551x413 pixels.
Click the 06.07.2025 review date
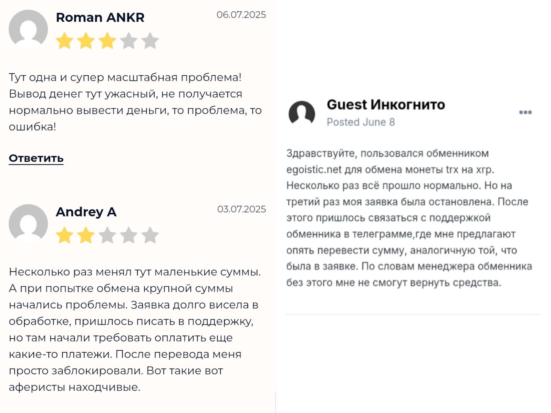241,15
